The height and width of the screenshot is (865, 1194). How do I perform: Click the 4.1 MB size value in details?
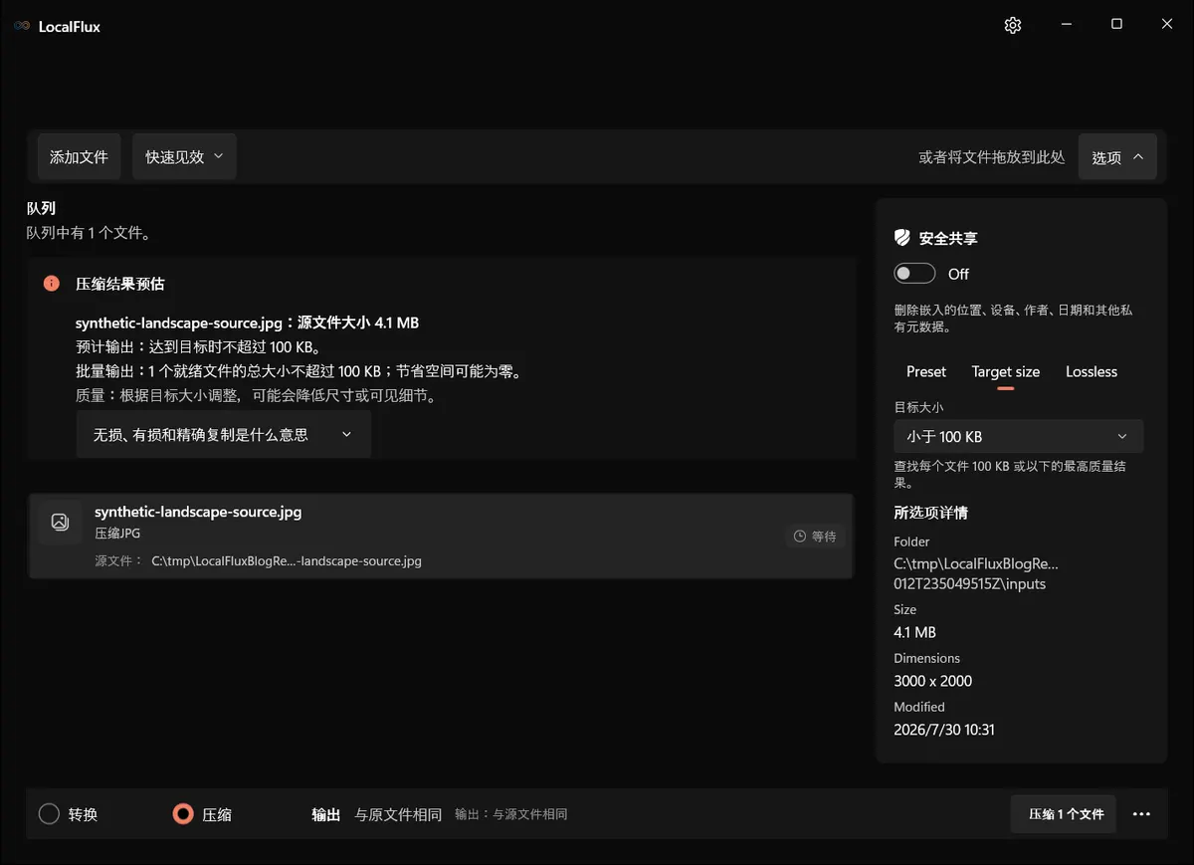click(915, 632)
